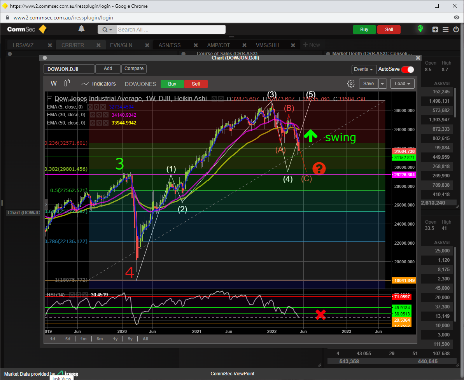Click the Compare button
Screen dimensions: 464x380
(x=134, y=68)
